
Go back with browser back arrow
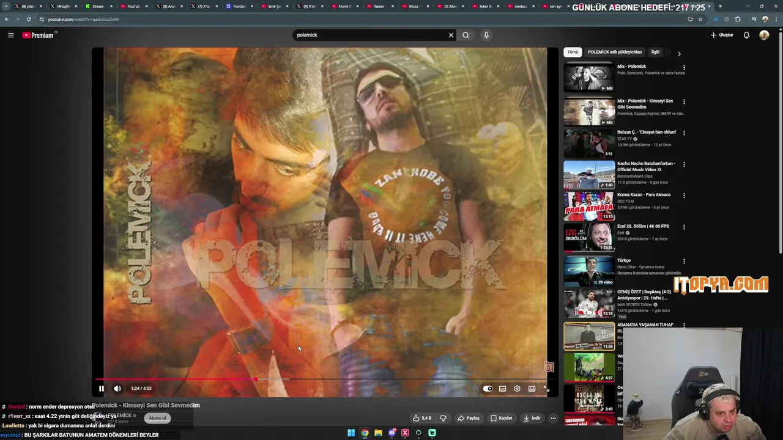coord(7,19)
